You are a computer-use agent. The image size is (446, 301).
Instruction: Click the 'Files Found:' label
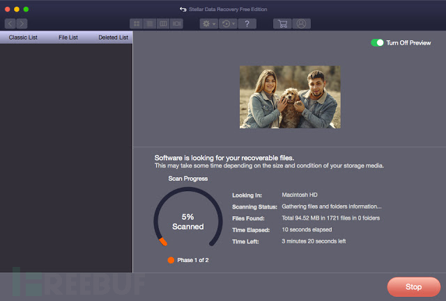248,218
